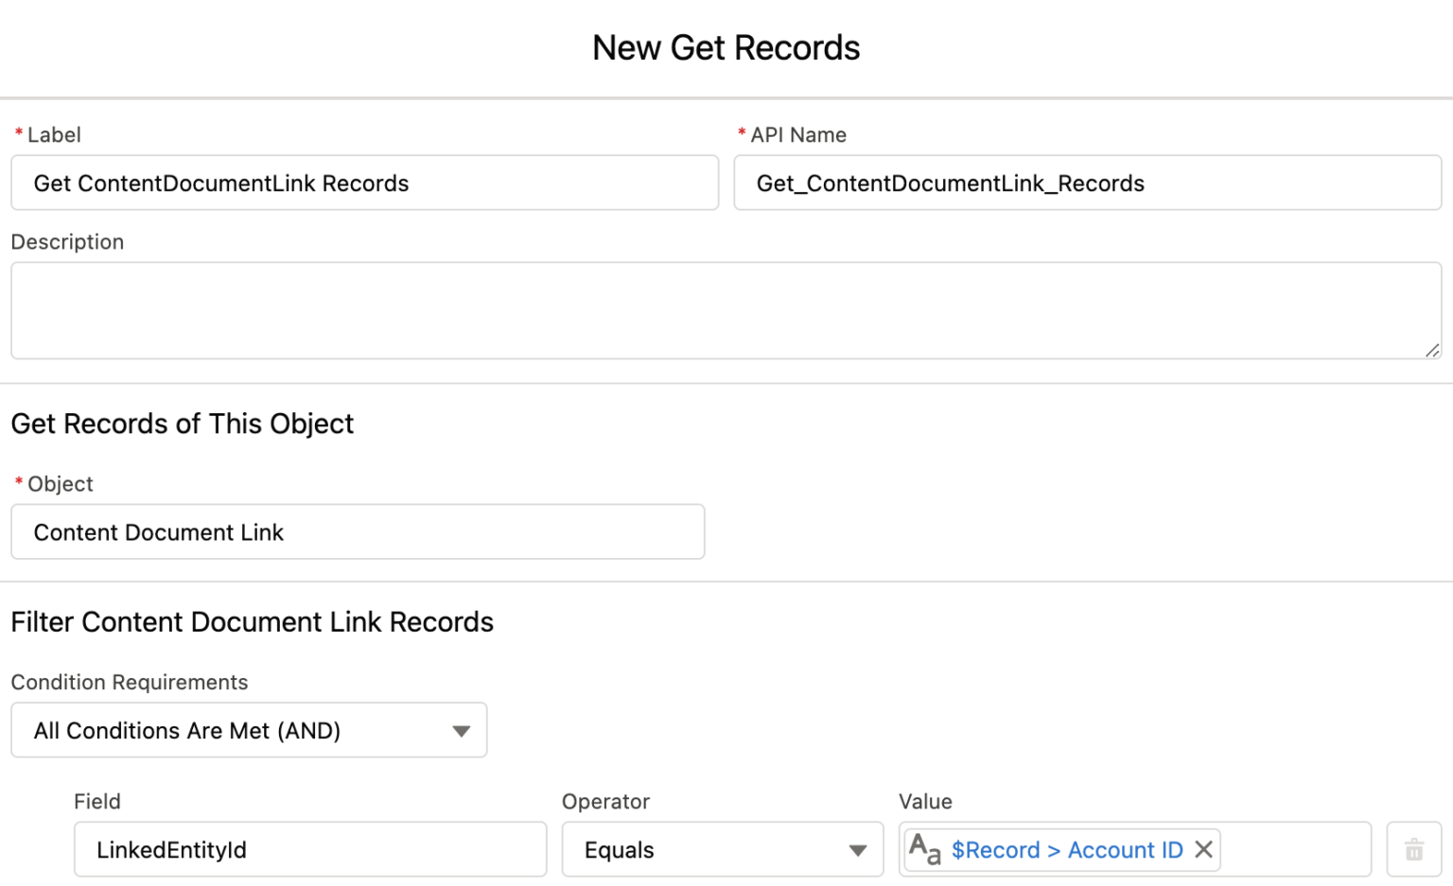Viewport: 1453px width, 886px height.
Task: Click inside the Description text area
Action: click(726, 310)
